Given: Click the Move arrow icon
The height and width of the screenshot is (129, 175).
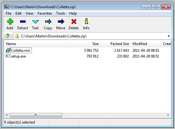Looking at the screenshot, I should [61, 22].
